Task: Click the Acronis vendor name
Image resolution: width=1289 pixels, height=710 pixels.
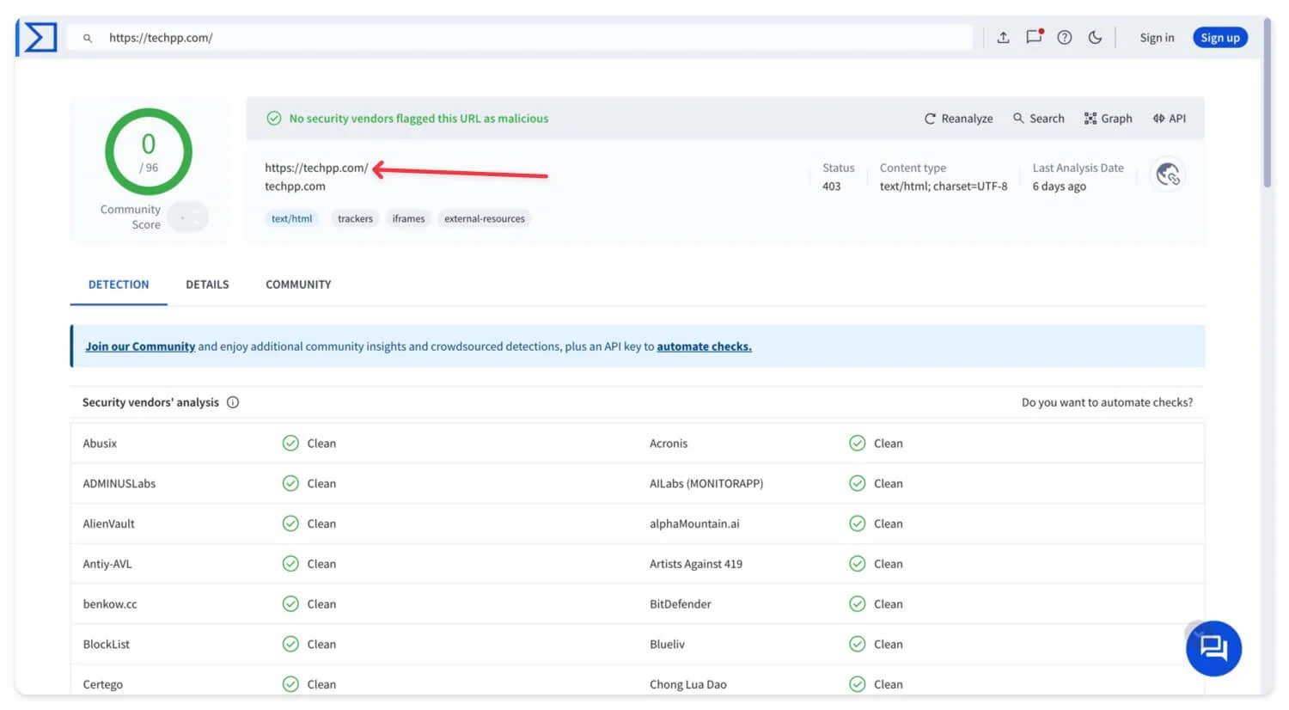Action: 669,444
